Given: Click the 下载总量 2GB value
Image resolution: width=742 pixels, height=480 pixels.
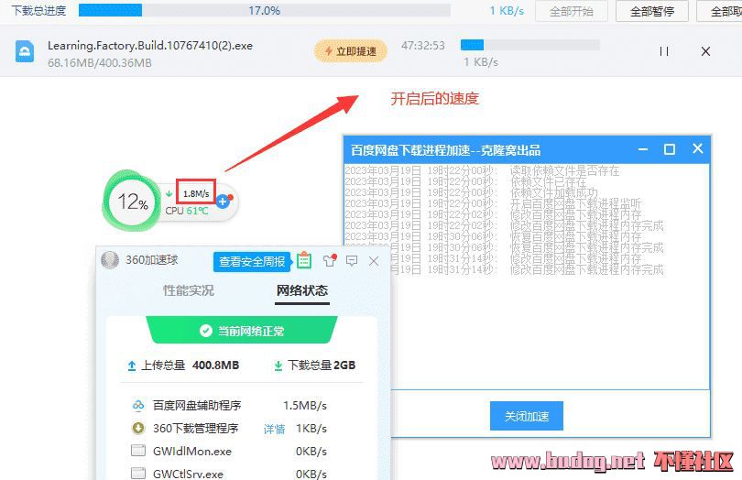Looking at the screenshot, I should pos(344,365).
